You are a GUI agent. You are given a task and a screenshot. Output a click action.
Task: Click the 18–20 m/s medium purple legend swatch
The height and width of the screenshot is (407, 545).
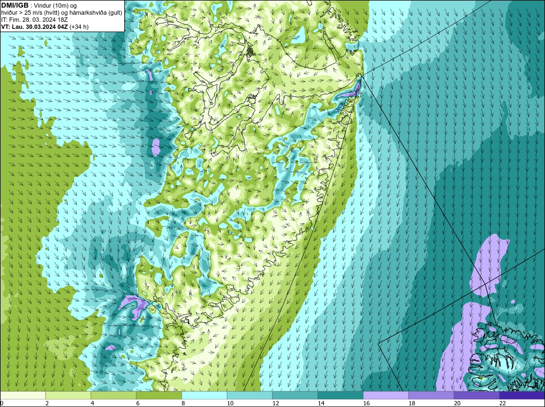pos(431,396)
